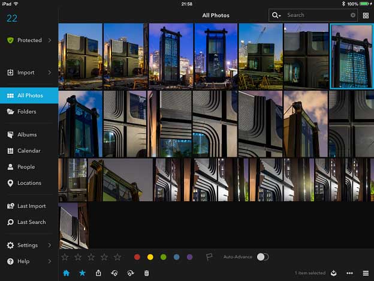This screenshot has height=281, width=374.
Task: Open Albums in the sidebar
Action: [x=29, y=134]
